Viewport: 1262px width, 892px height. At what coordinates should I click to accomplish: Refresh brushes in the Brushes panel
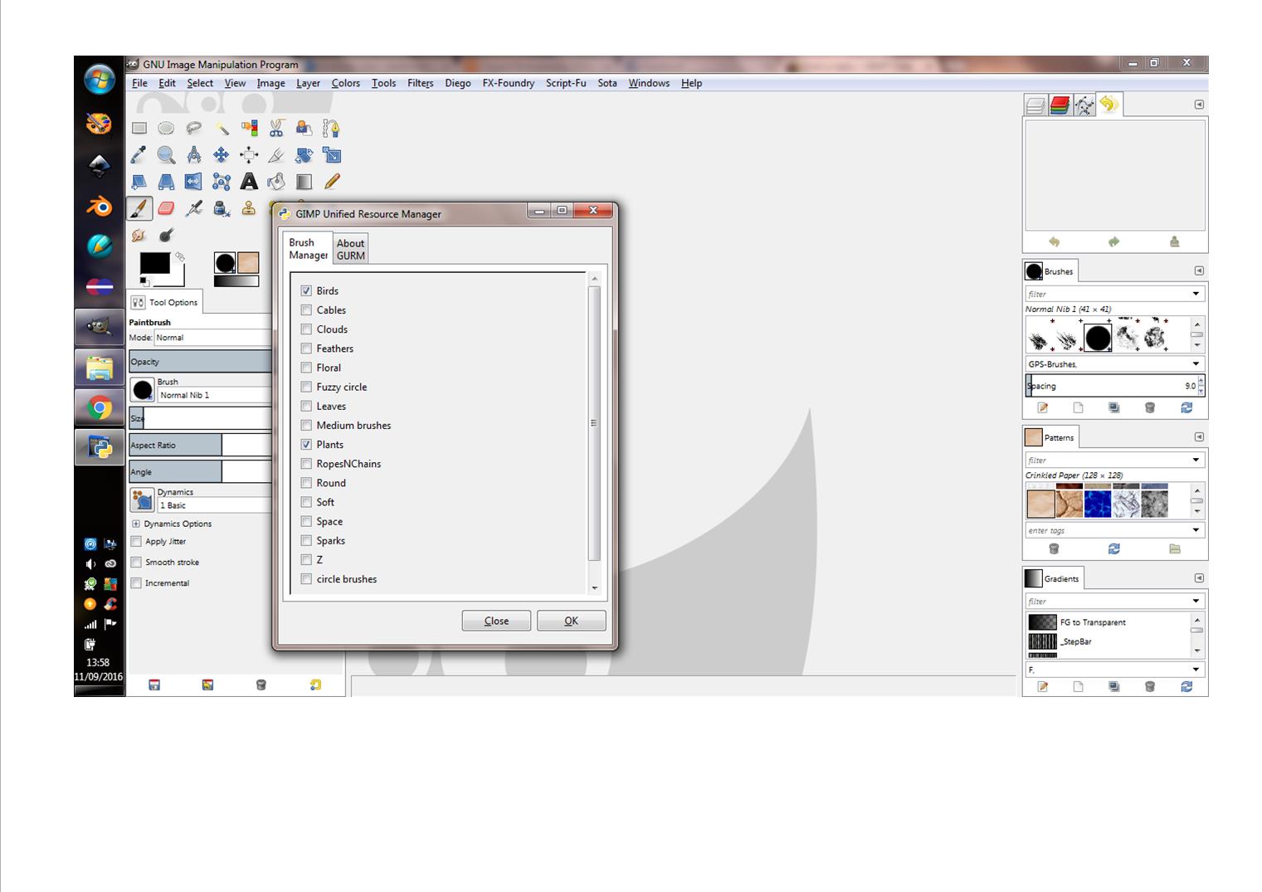point(1186,407)
